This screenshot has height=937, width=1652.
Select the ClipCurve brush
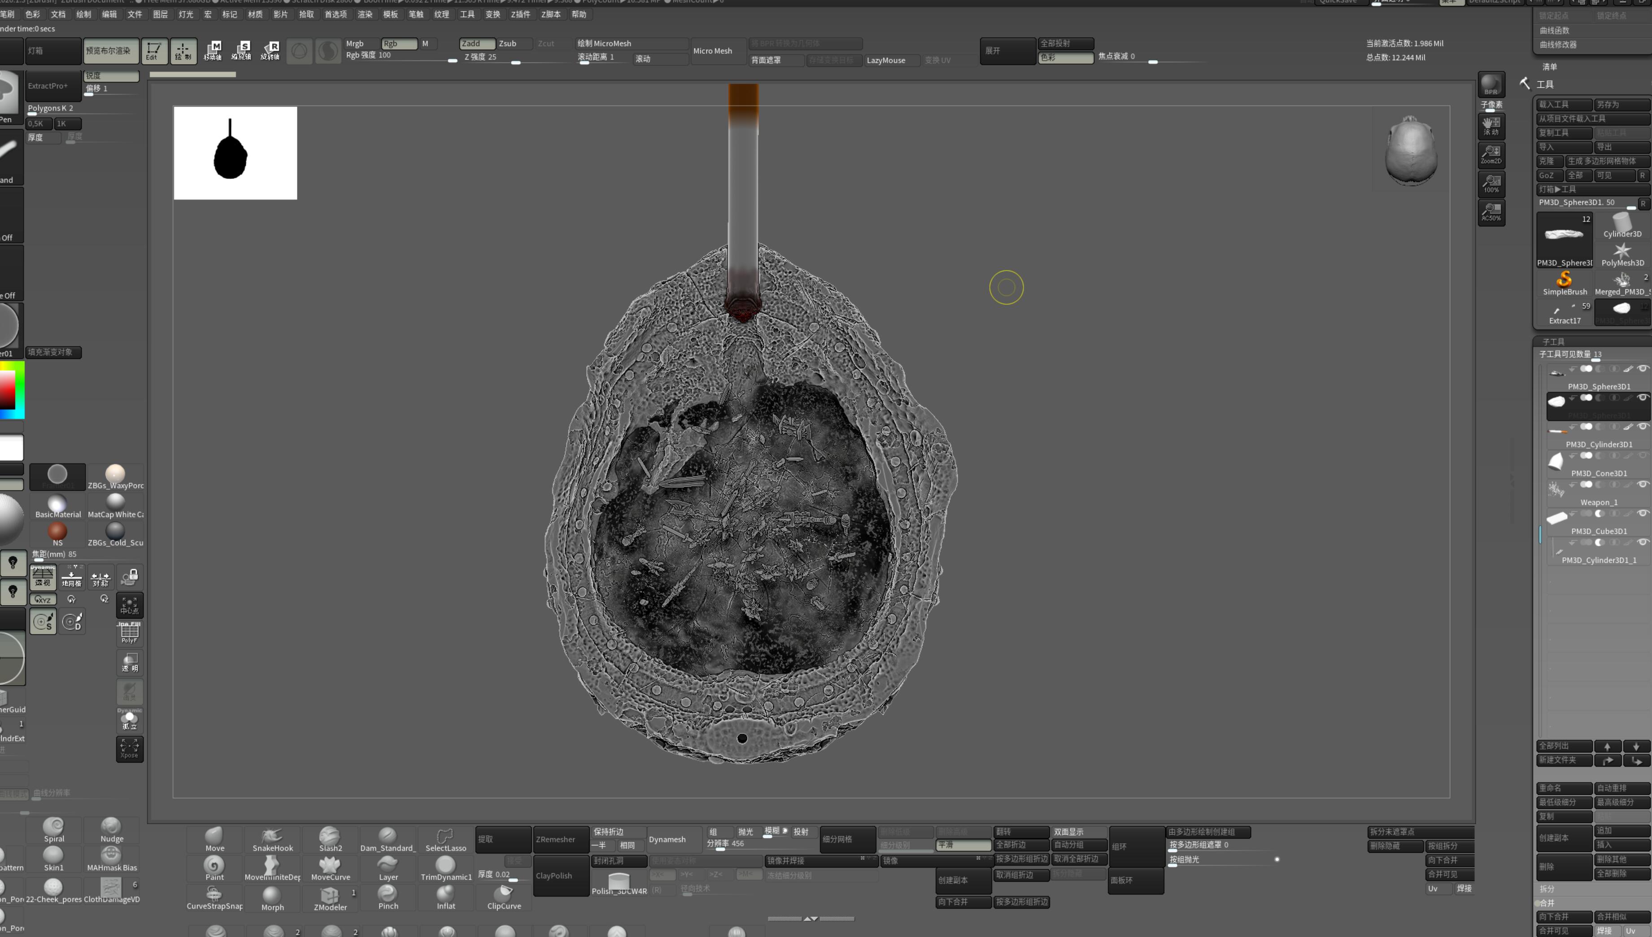(503, 897)
